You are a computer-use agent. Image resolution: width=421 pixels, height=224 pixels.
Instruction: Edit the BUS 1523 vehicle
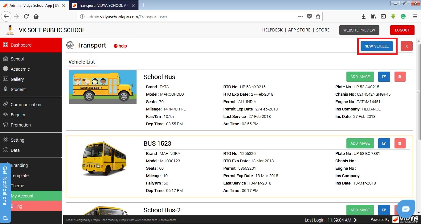point(384,143)
